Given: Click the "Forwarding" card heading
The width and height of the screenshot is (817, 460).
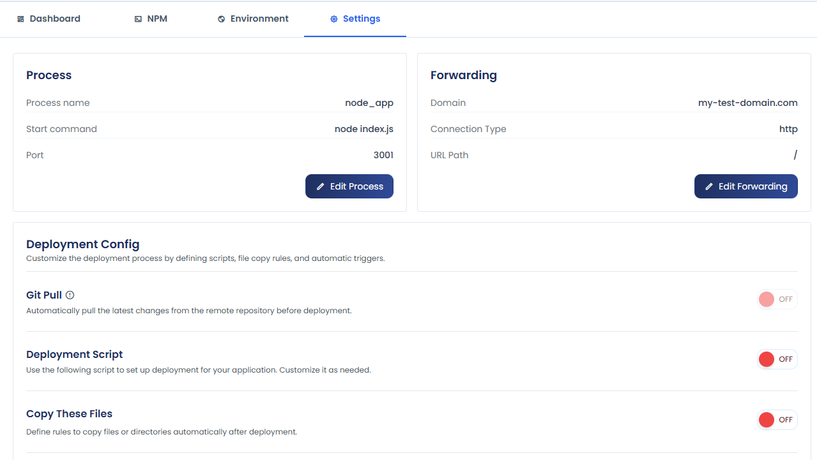Looking at the screenshot, I should [x=464, y=75].
